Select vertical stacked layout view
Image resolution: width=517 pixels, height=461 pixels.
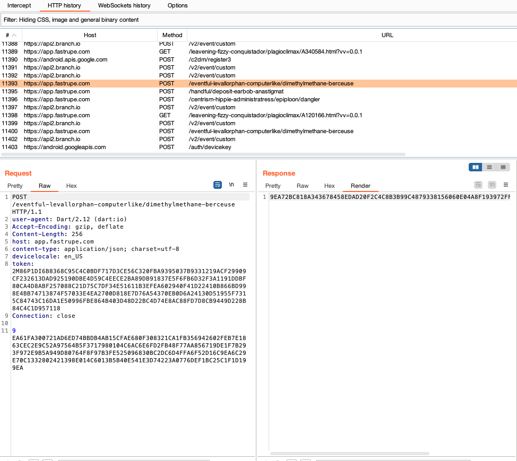click(x=489, y=167)
